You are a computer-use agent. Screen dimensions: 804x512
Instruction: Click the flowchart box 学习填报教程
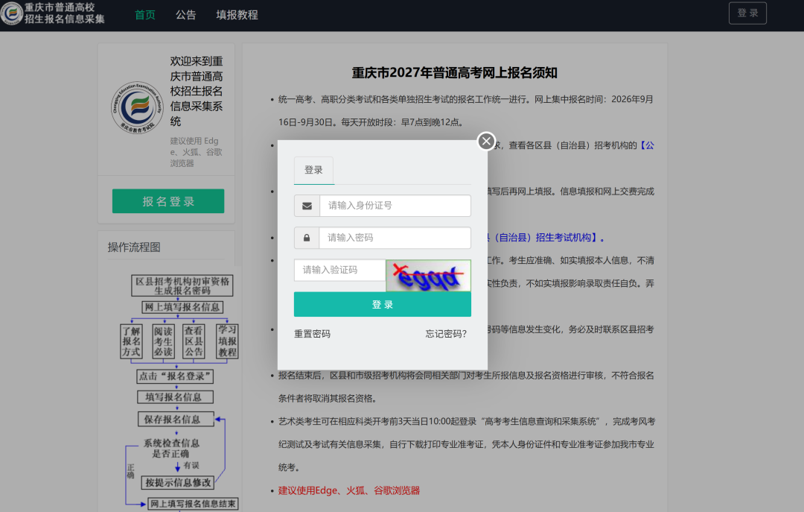click(x=227, y=341)
